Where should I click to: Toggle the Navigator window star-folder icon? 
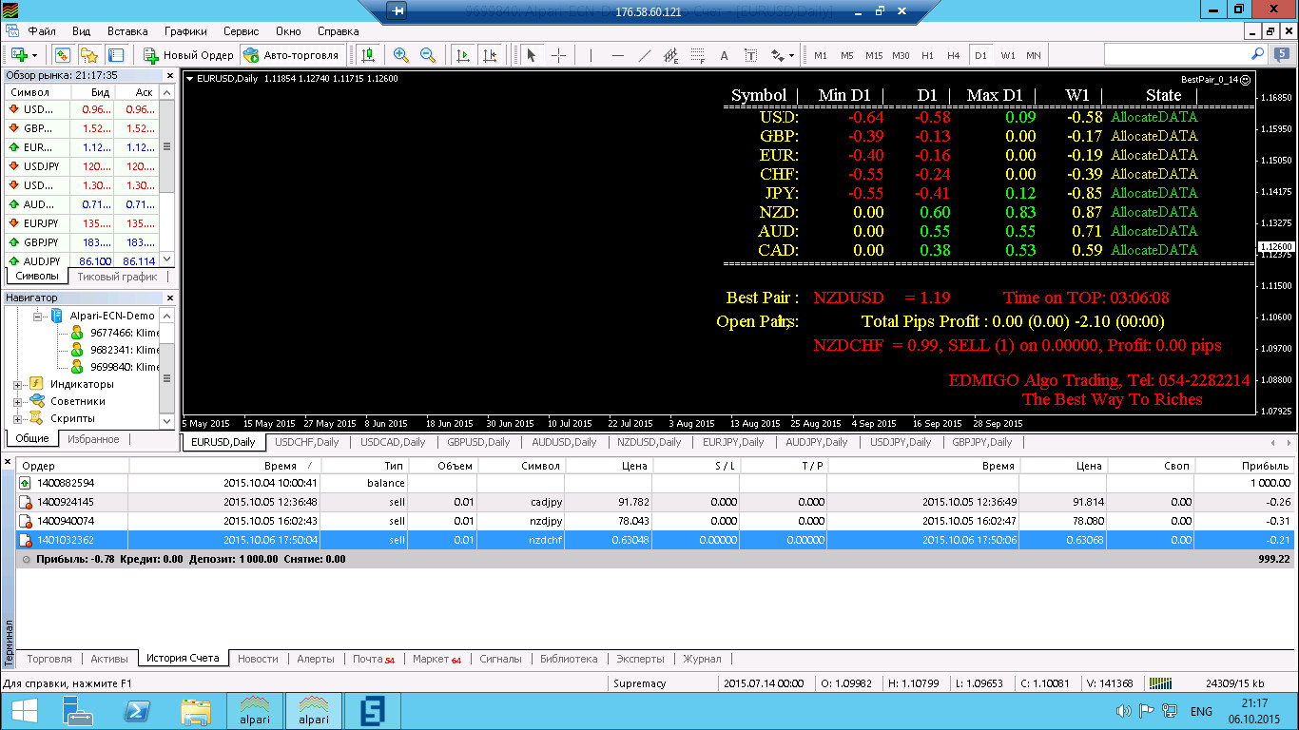[x=89, y=55]
